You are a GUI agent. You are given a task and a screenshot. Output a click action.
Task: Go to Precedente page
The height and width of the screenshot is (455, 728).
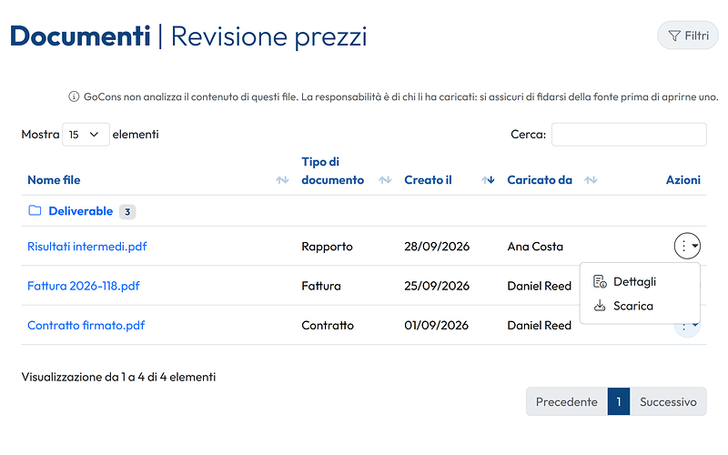(x=567, y=401)
